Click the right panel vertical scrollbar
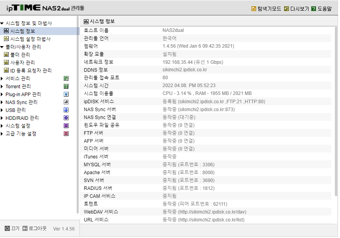 pyautogui.click(x=336, y=111)
